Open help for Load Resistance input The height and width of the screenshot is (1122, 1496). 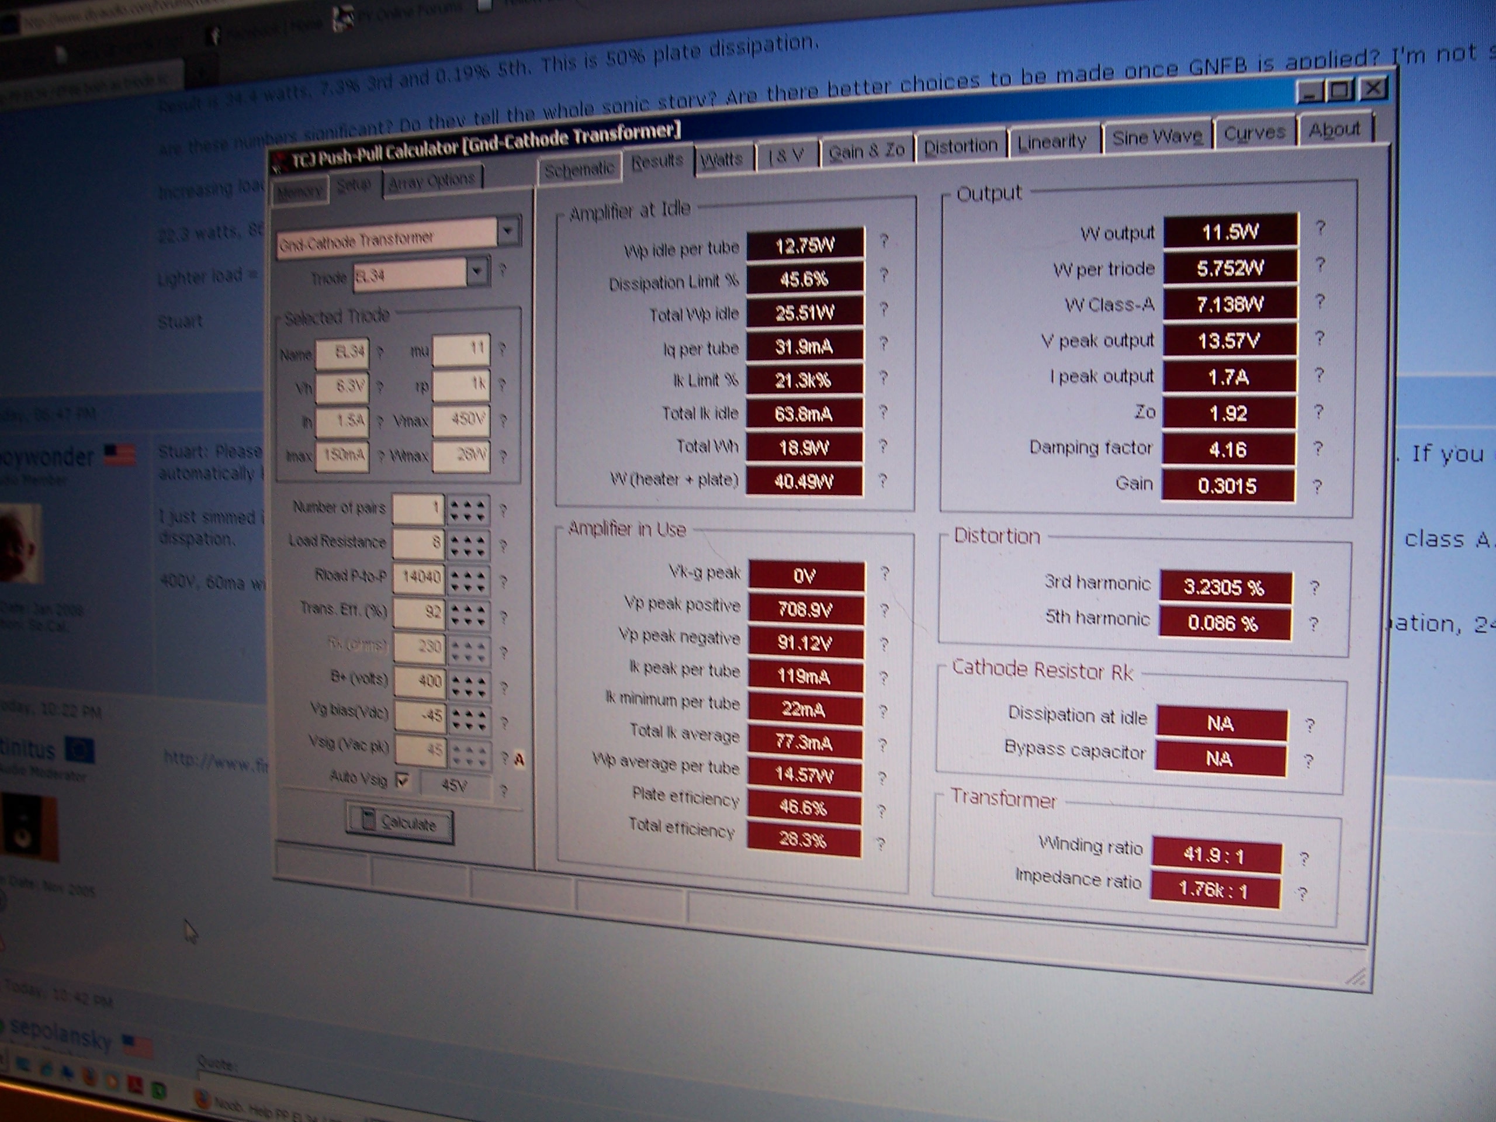(x=503, y=546)
